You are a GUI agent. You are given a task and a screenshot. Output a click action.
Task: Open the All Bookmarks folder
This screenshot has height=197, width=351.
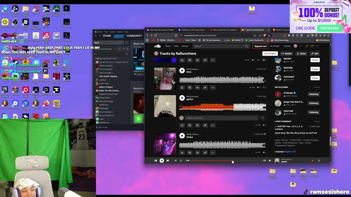click(323, 40)
